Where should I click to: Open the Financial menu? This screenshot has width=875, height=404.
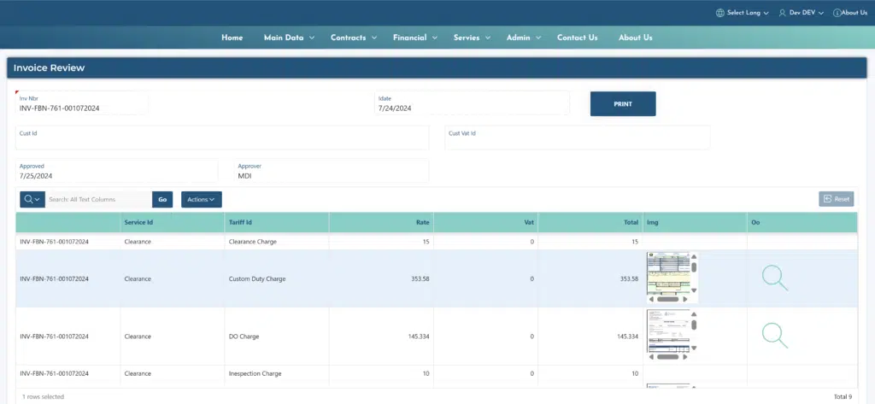[415, 38]
